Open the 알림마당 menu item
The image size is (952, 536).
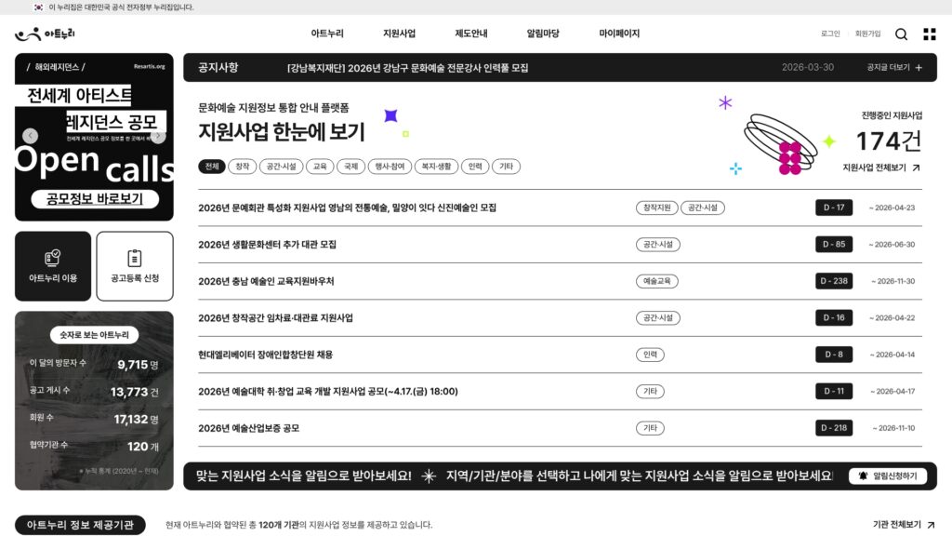(544, 33)
